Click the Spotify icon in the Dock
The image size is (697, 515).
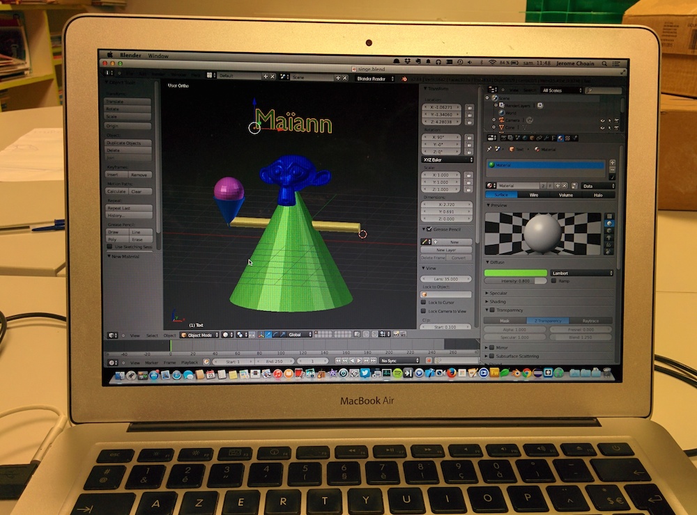pyautogui.click(x=397, y=374)
